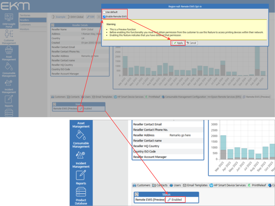
Task: Click the Apply button in the dialog
Action: point(178,43)
